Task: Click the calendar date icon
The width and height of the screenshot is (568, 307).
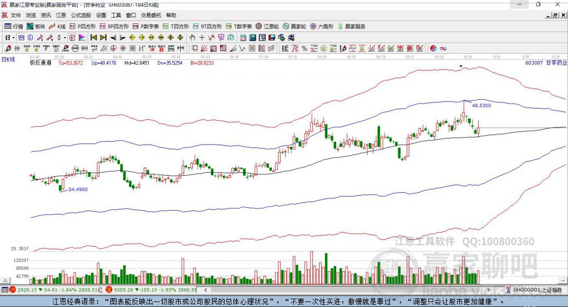Action: click(x=243, y=38)
